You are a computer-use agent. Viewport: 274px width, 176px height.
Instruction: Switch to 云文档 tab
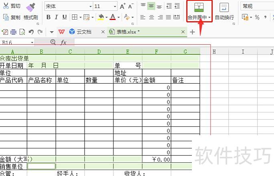pyautogui.click(x=84, y=32)
